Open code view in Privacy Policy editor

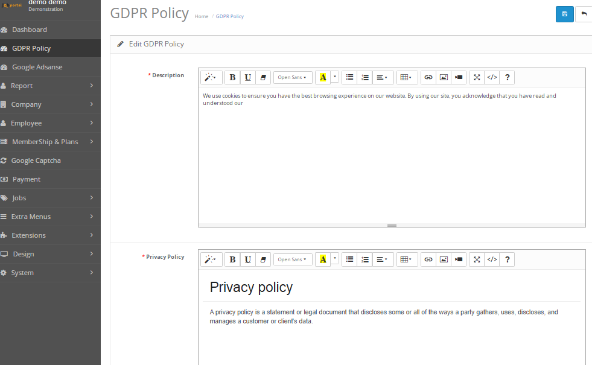pos(492,259)
